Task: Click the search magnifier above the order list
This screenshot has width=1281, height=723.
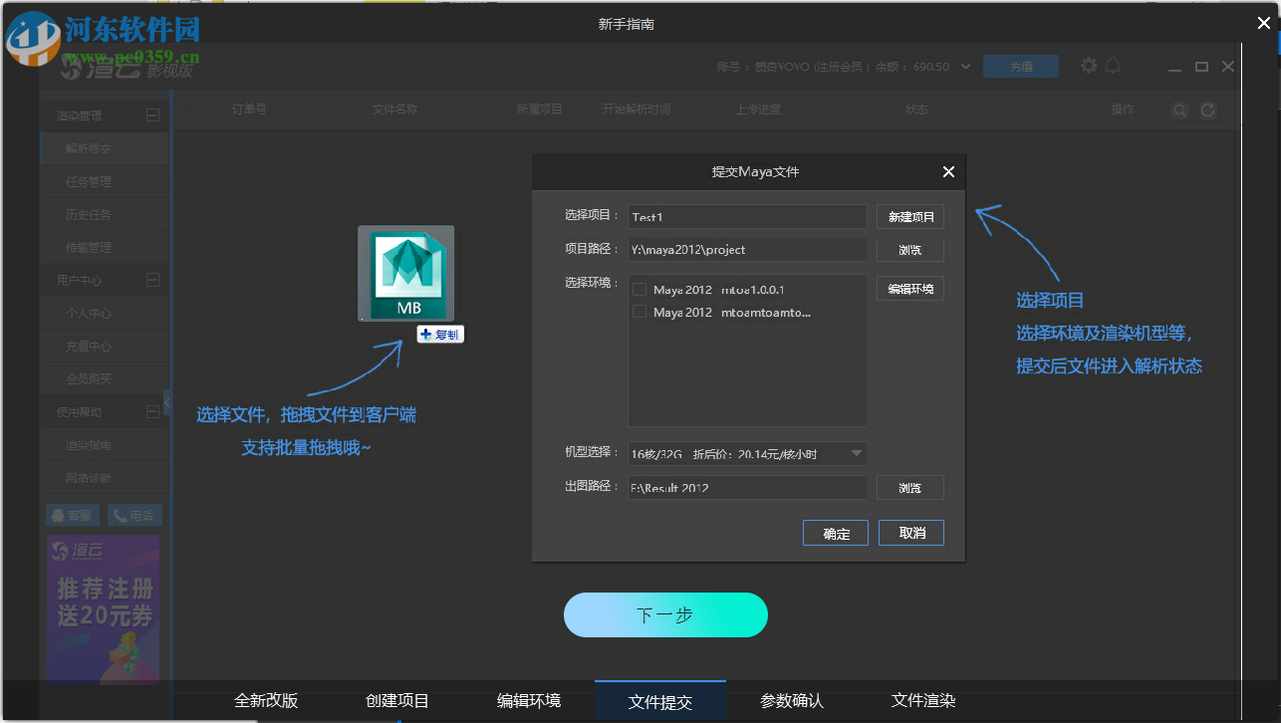Action: click(1179, 111)
